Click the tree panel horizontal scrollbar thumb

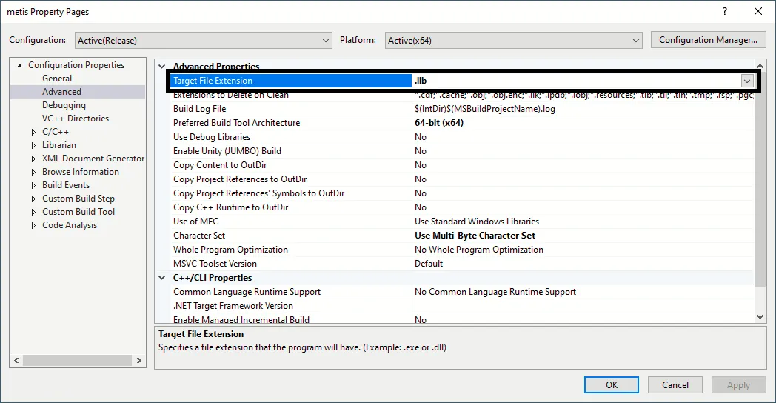click(77, 361)
